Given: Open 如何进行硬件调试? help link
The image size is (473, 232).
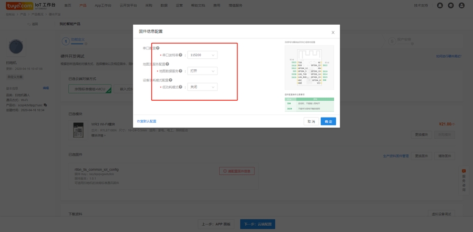Looking at the screenshot, I should [449, 56].
